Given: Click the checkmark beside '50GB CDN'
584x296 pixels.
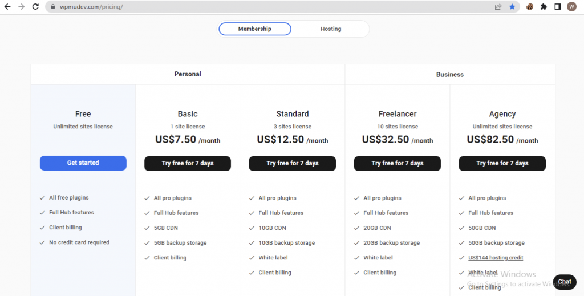Looking at the screenshot, I should [x=461, y=228].
